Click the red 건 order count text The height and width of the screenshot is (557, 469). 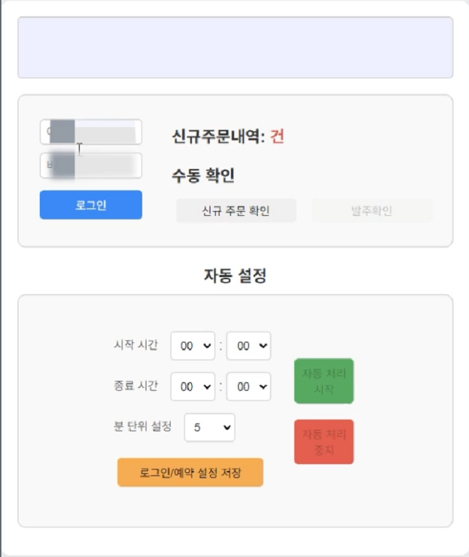pos(277,136)
